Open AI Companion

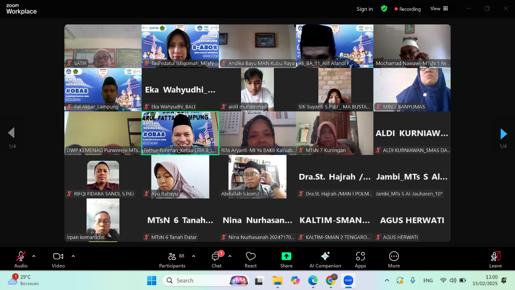pos(325,259)
